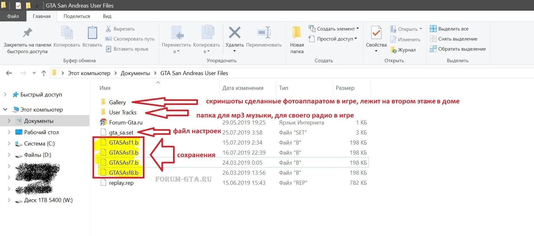Open Копировать в dropdown
The width and height of the screenshot is (534, 236).
[x=206, y=40]
